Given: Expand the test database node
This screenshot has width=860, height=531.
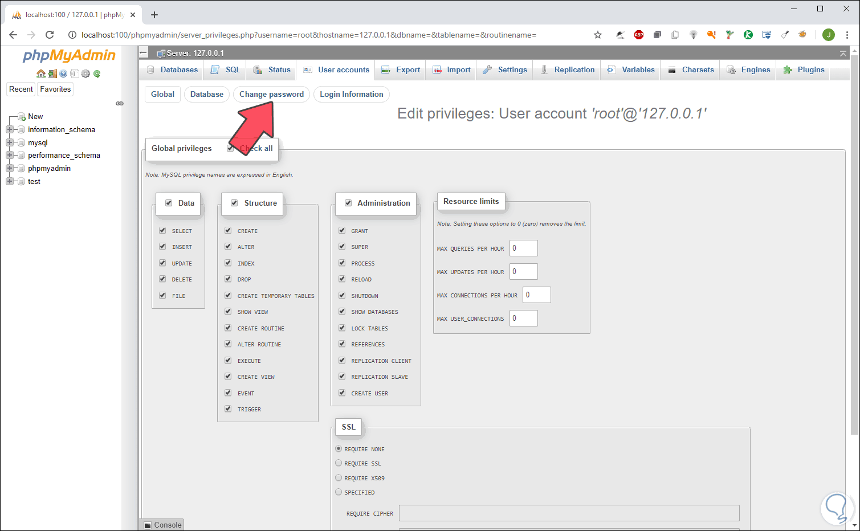Looking at the screenshot, I should pos(10,181).
